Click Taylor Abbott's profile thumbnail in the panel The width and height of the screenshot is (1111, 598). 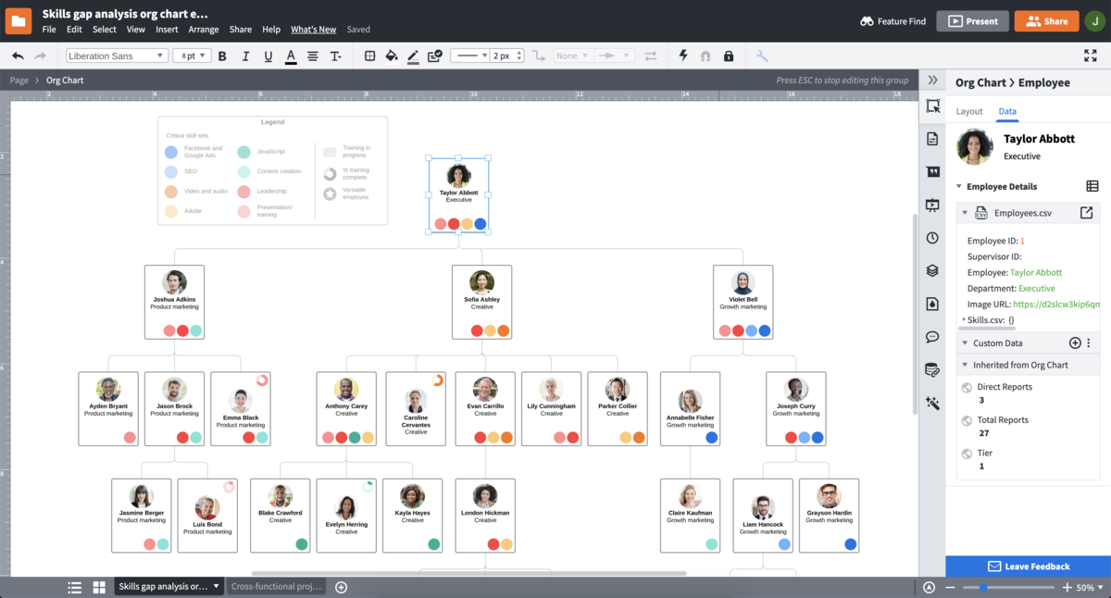click(x=974, y=146)
